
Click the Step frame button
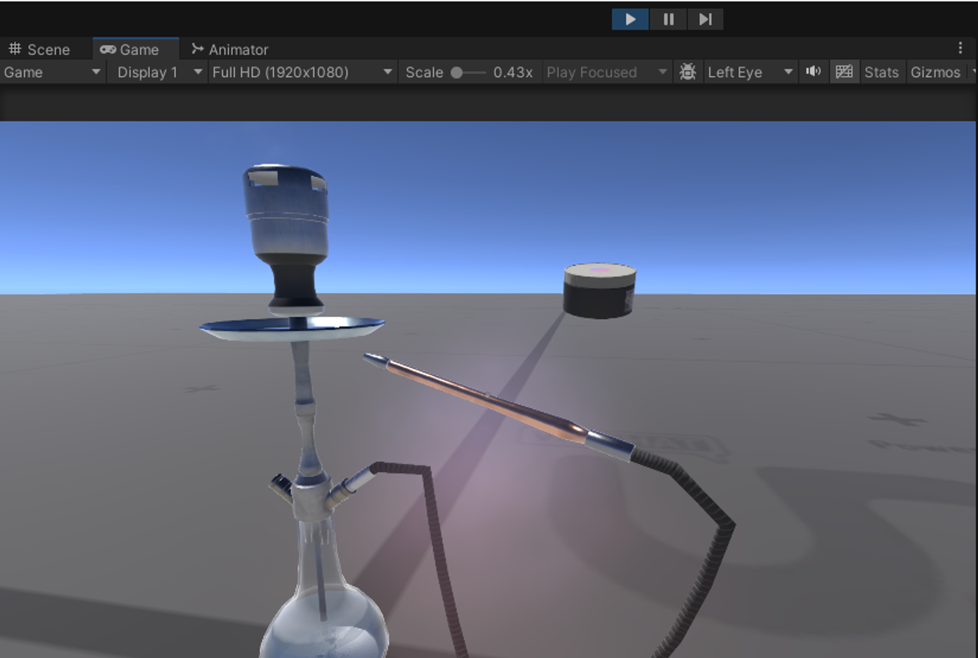point(705,20)
